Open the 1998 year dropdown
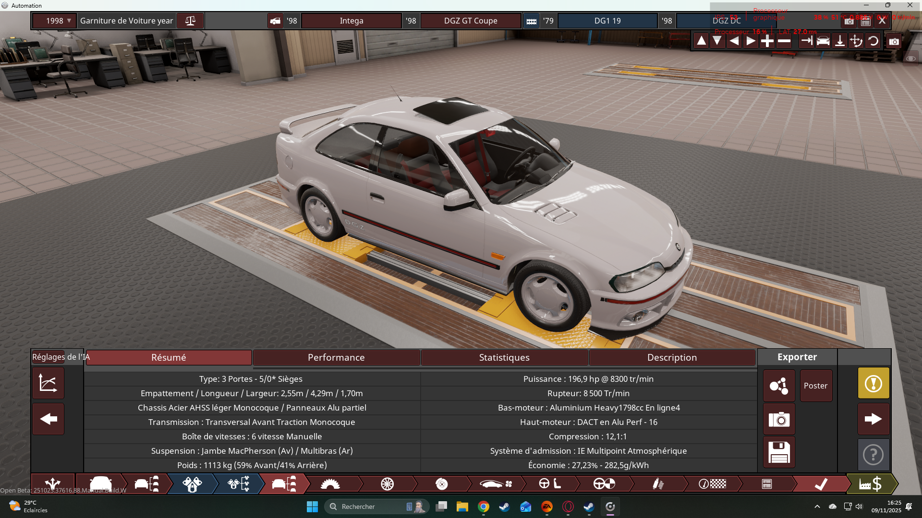The image size is (922, 518). click(x=54, y=21)
